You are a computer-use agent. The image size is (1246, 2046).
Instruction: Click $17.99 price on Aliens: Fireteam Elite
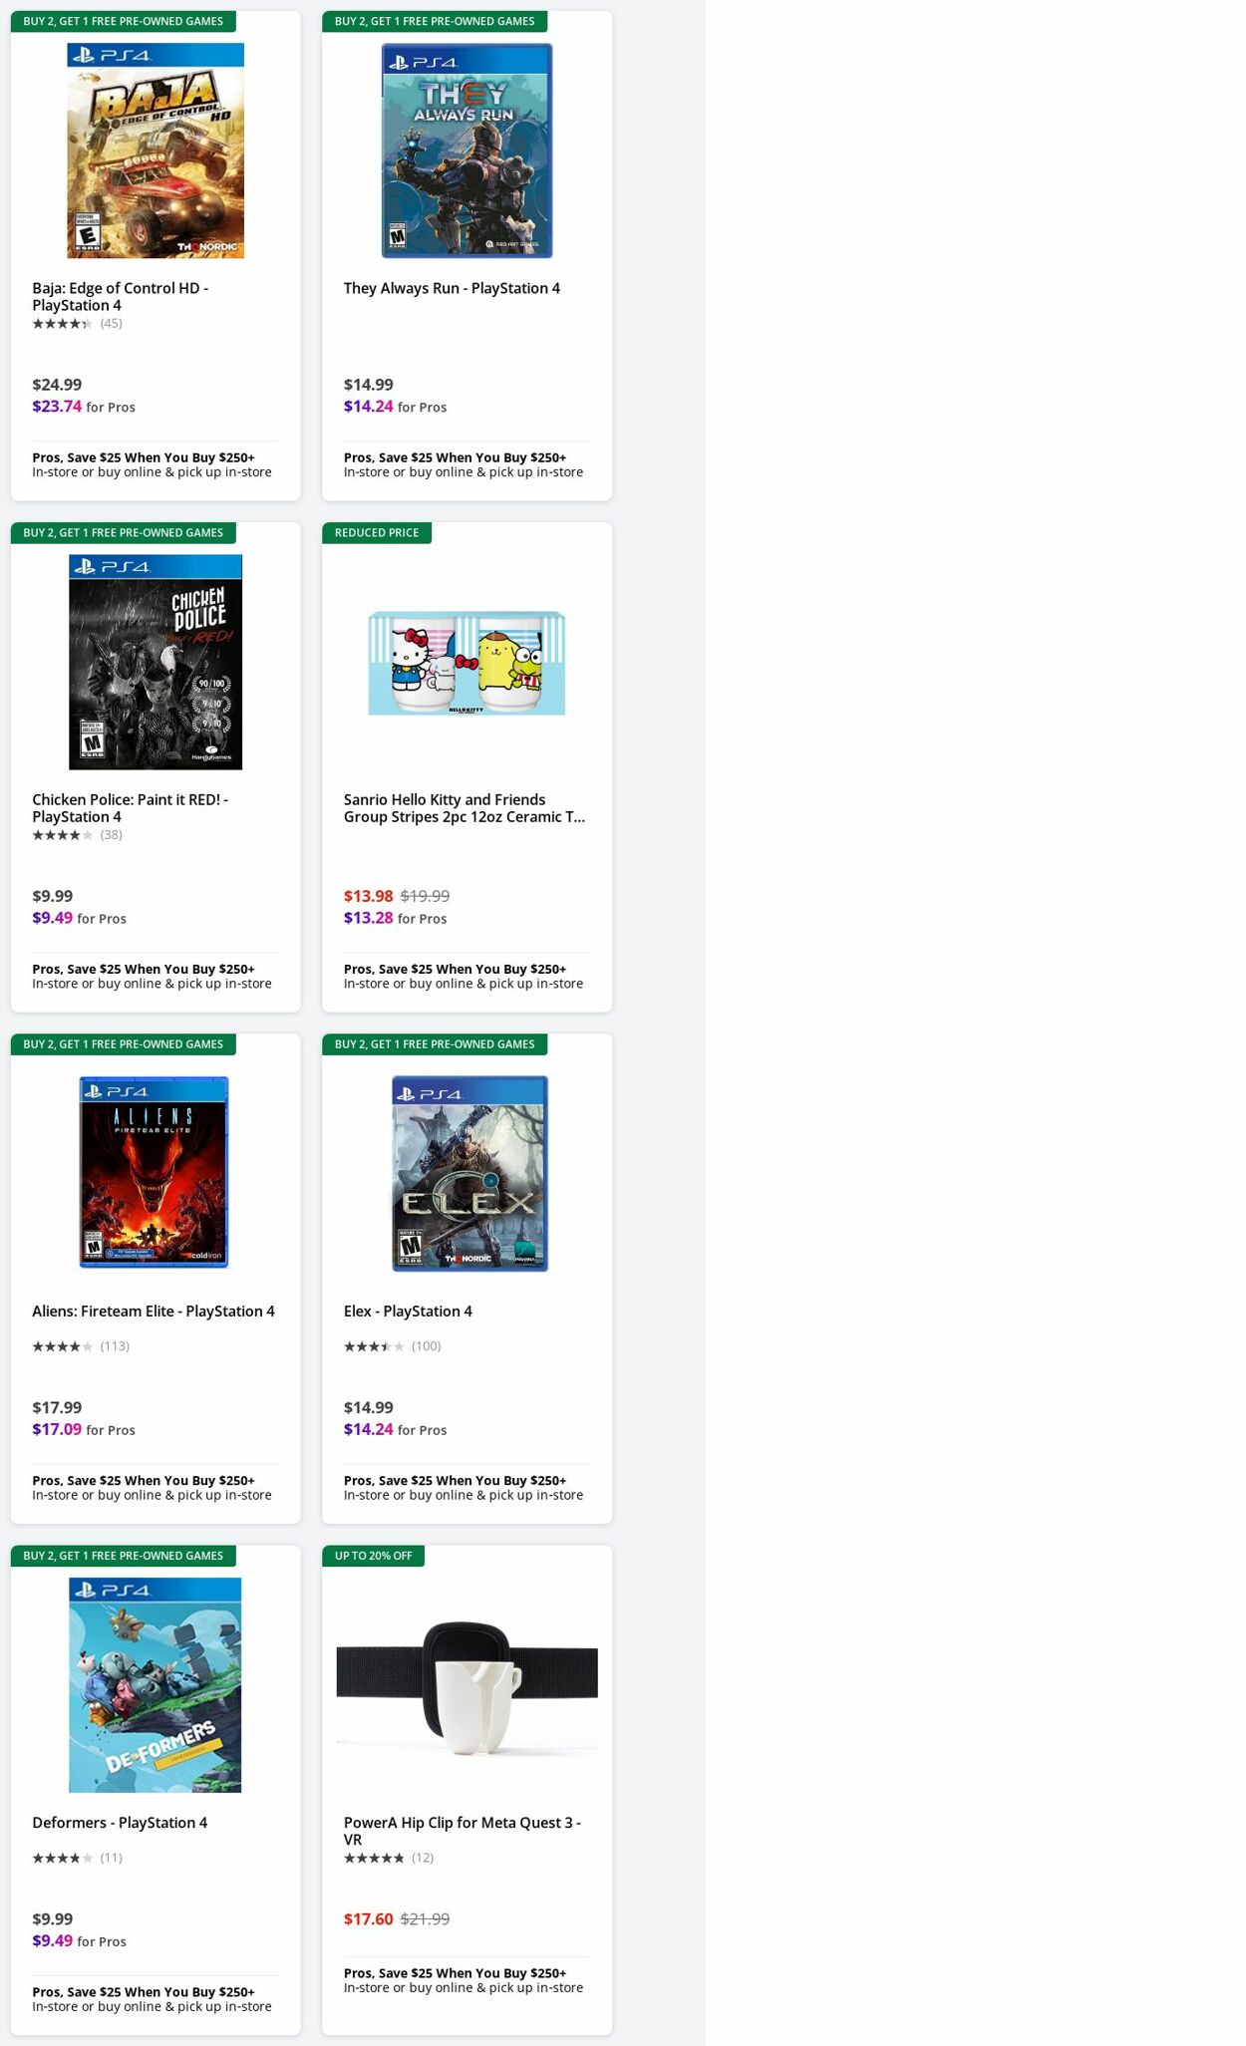[57, 1407]
